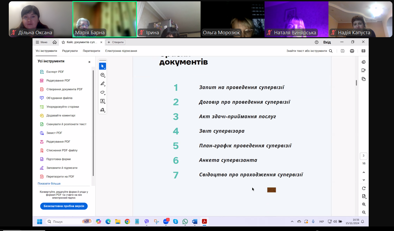This screenshot has height=231, width=394.
Task: Rotate the page view icon
Action: [x=364, y=188]
